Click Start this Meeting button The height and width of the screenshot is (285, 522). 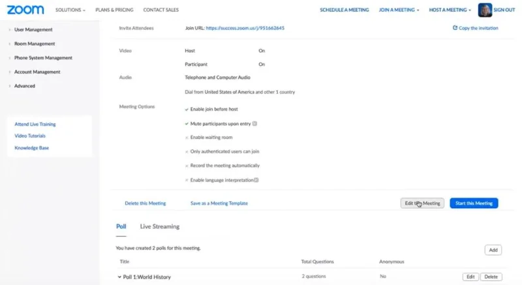[x=474, y=203]
